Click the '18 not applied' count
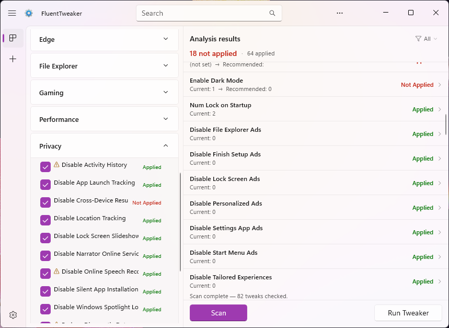The height and width of the screenshot is (328, 449). (213, 53)
